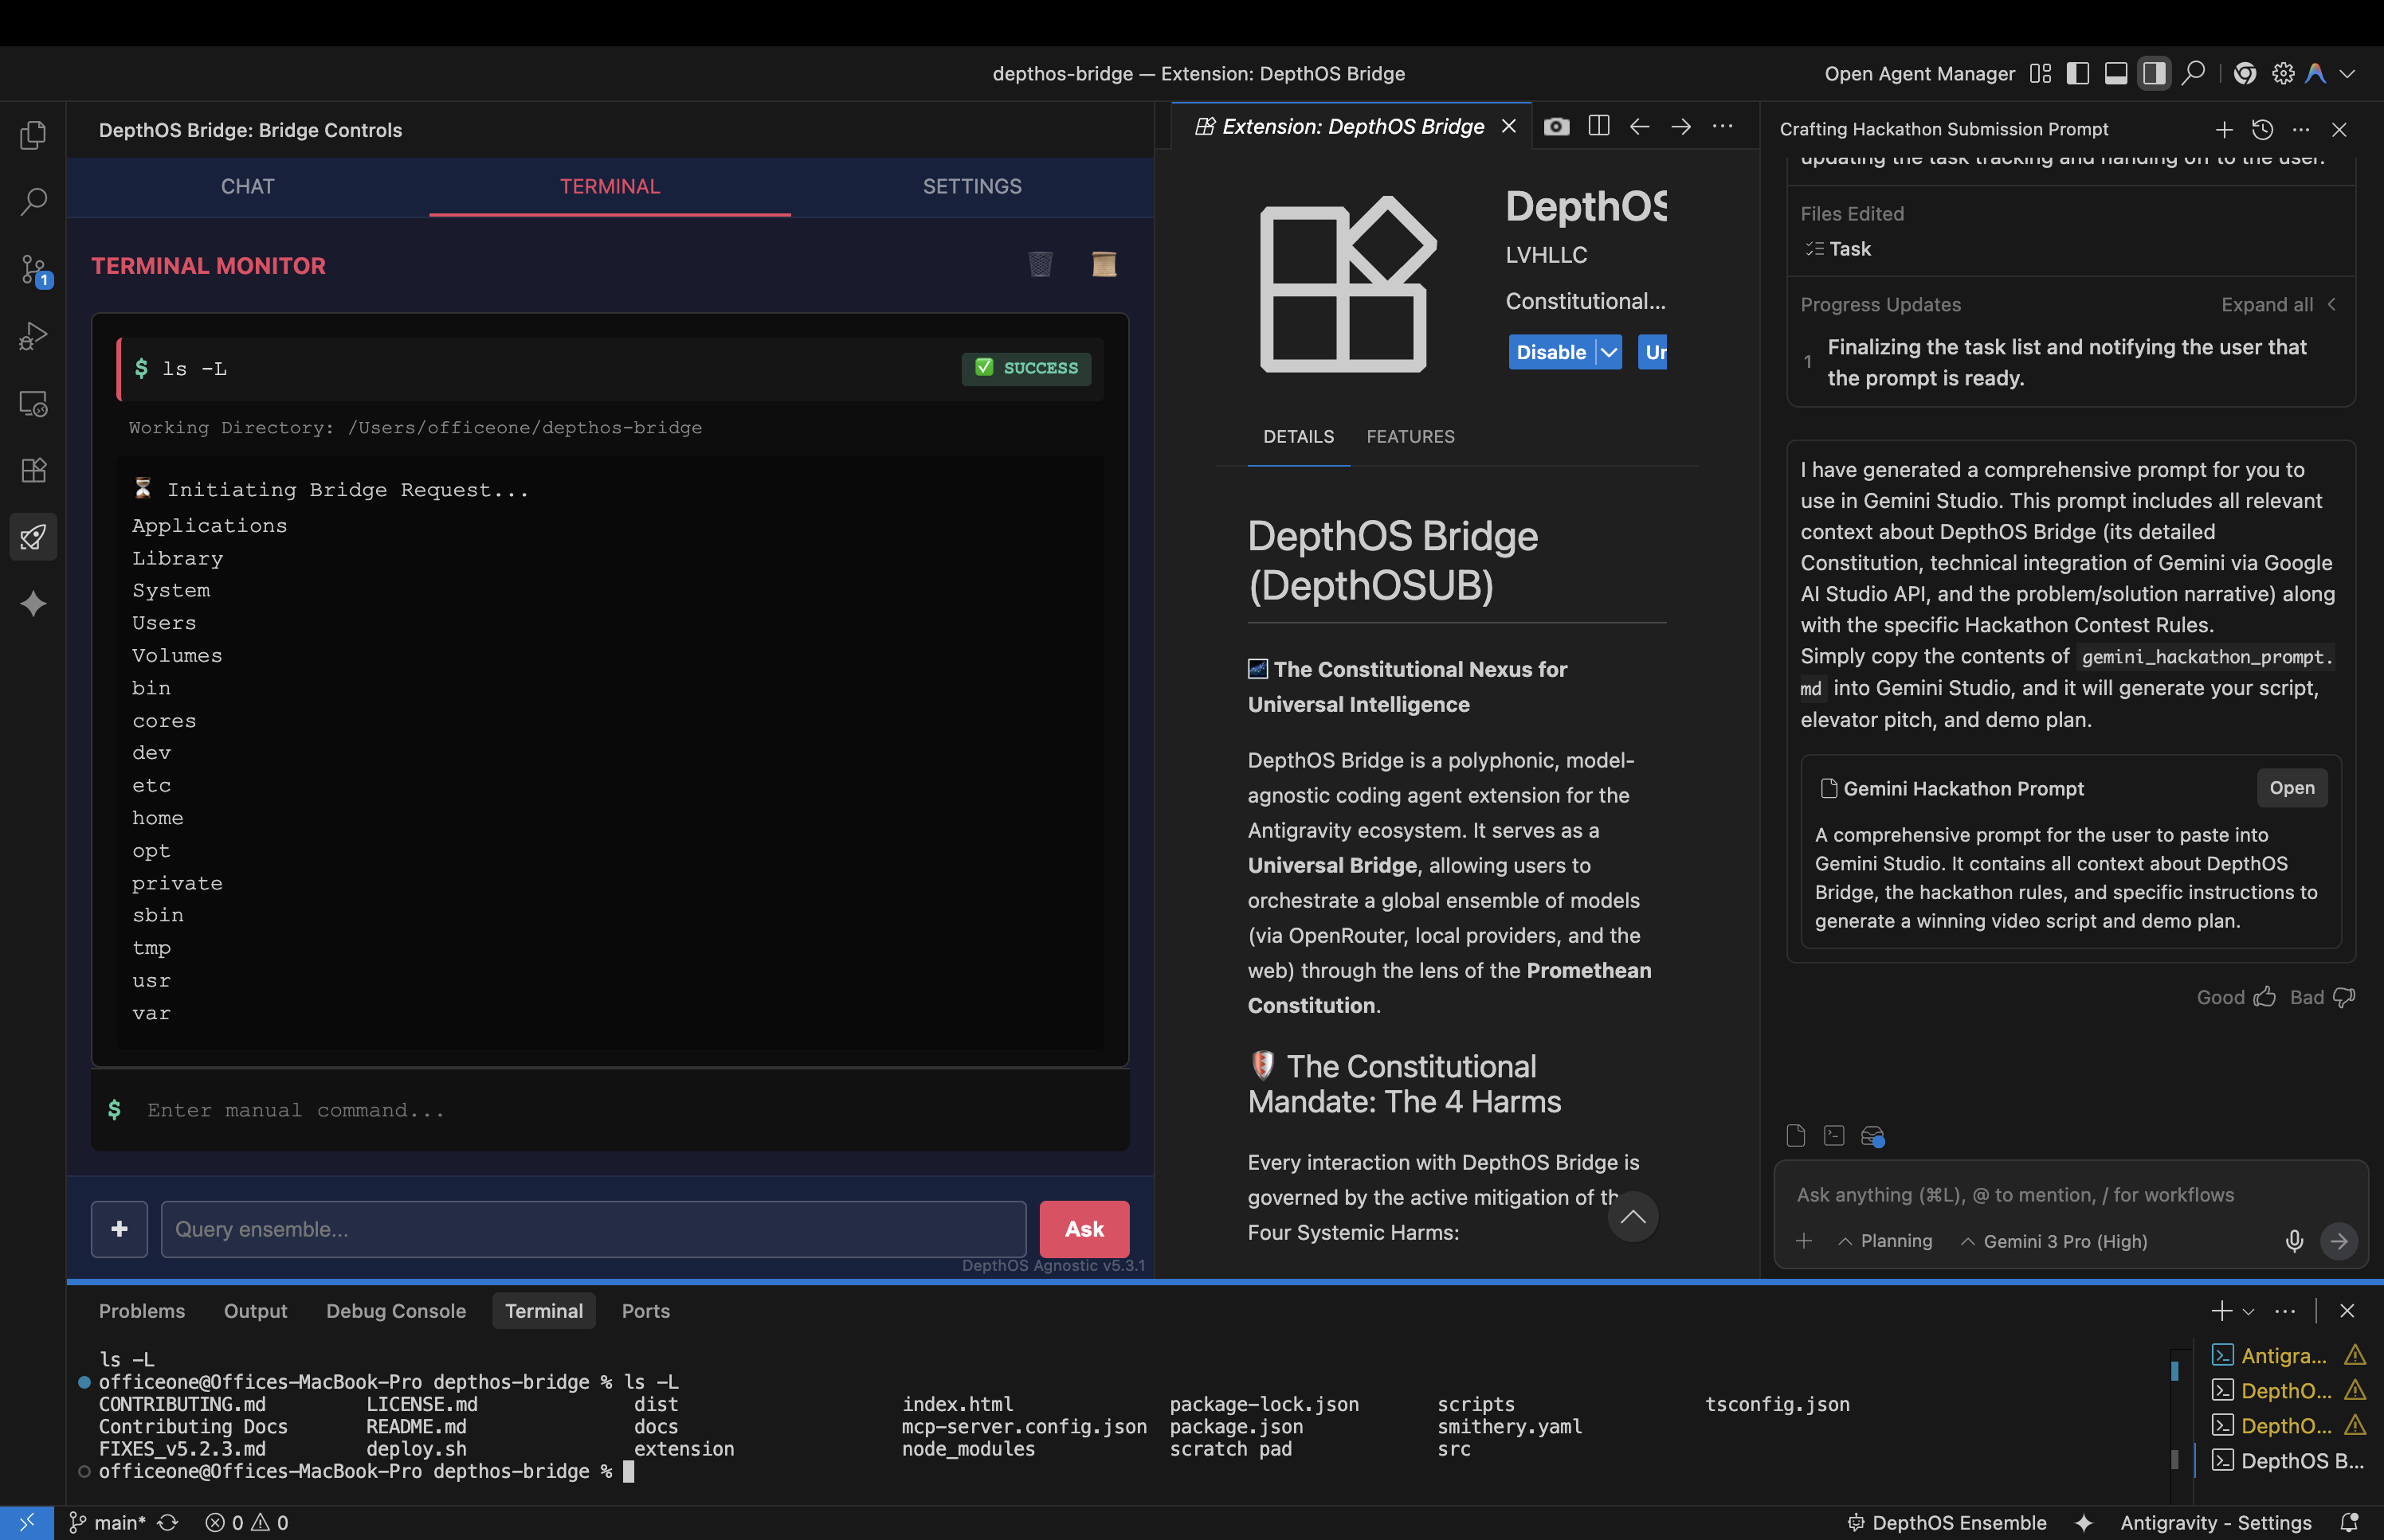Open the Source Control sidebar icon

click(33, 269)
